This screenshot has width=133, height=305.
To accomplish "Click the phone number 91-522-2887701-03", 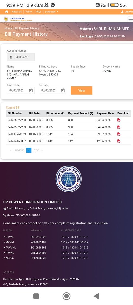I will click(28, 215).
